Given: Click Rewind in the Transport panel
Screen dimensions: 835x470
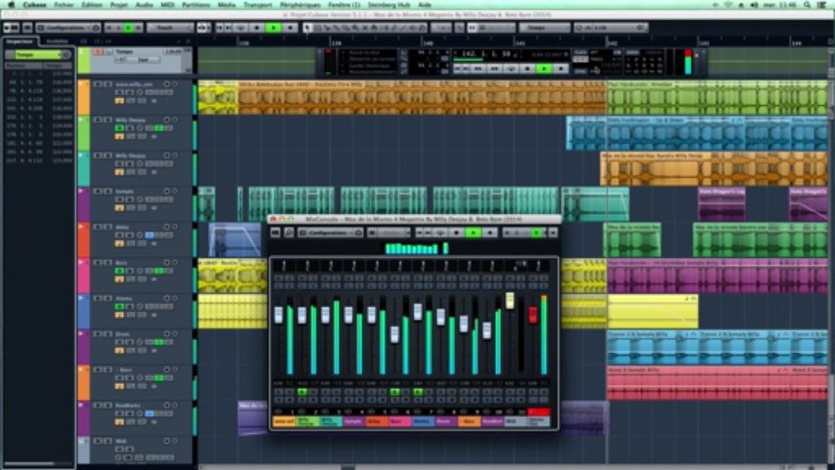Looking at the screenshot, I should click(x=478, y=69).
